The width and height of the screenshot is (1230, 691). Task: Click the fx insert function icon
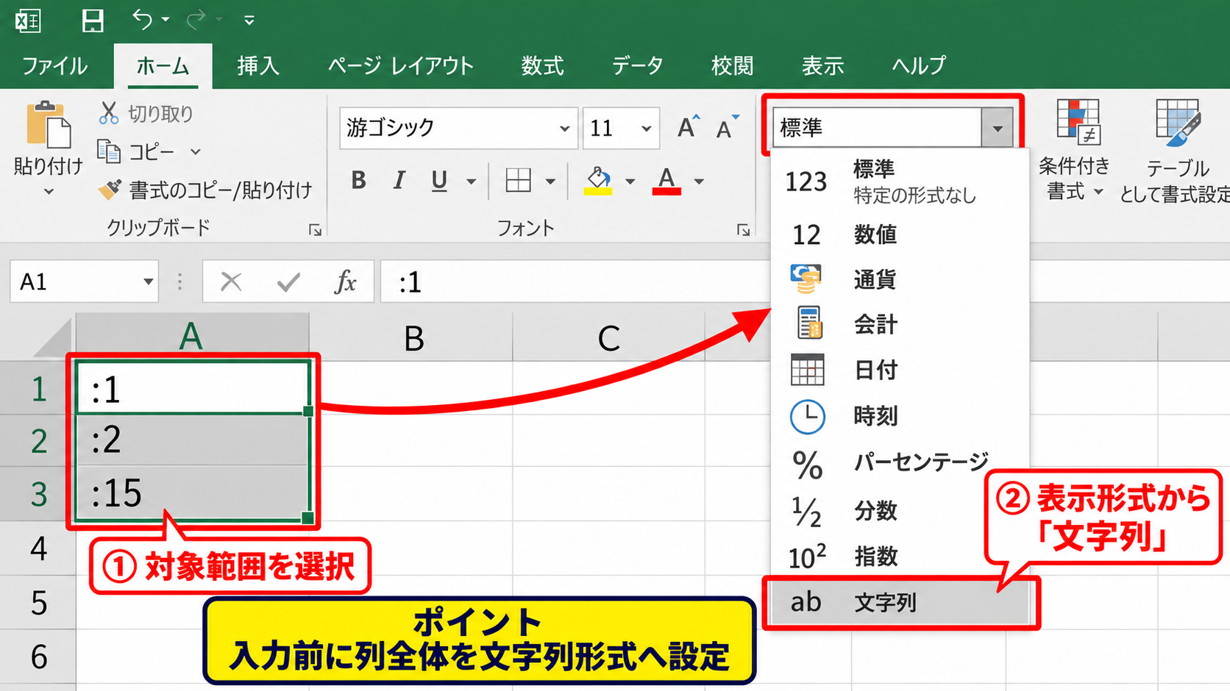click(345, 282)
